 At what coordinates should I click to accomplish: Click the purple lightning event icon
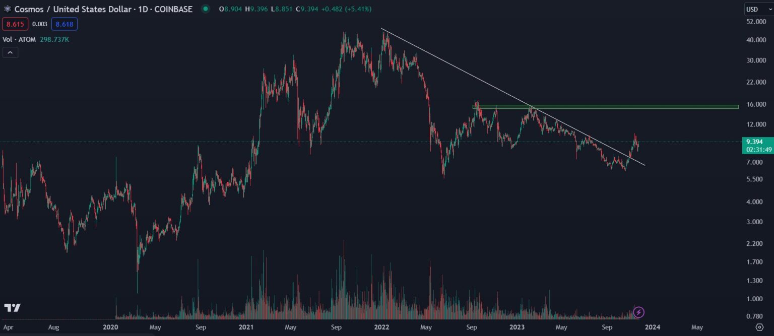[638, 312]
